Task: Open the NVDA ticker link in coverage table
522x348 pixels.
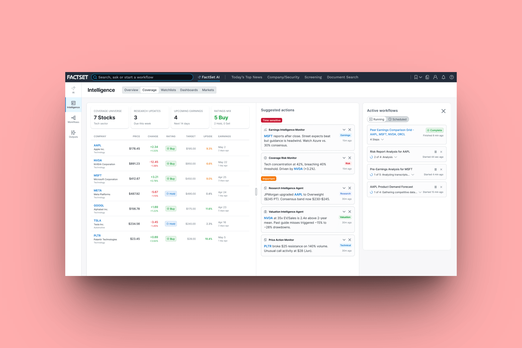Action: tap(98, 160)
